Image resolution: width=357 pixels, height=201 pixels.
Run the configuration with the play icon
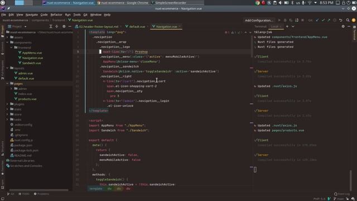279,20
